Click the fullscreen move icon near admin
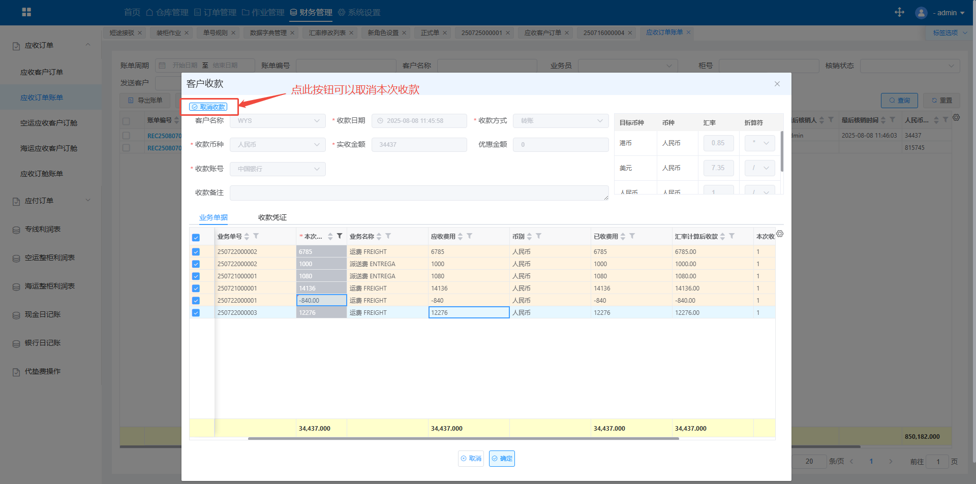This screenshot has height=484, width=976. tap(899, 12)
